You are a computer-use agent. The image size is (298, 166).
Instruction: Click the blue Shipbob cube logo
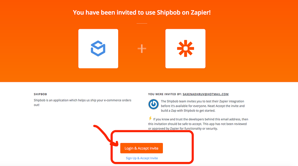pos(98,48)
